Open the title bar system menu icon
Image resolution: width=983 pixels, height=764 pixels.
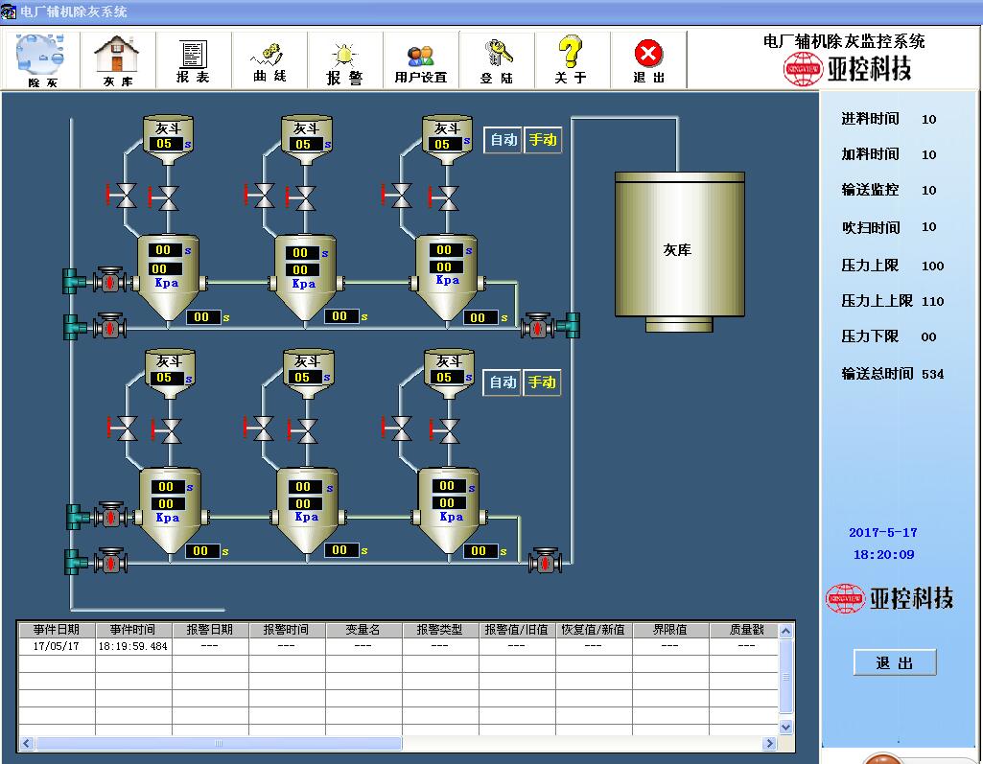[x=10, y=11]
